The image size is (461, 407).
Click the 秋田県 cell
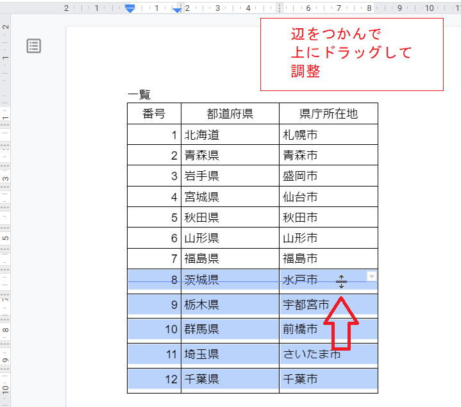pos(230,217)
